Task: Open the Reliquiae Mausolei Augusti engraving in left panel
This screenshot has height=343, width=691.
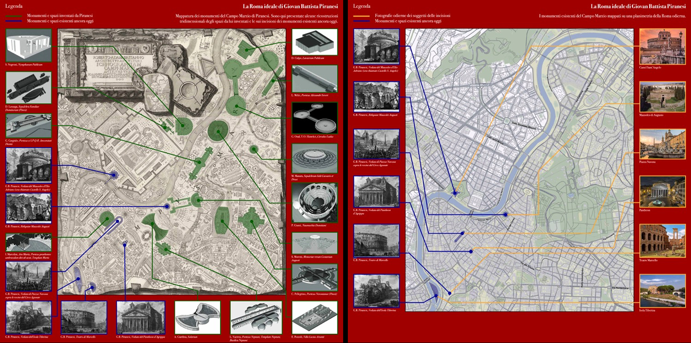Action: coord(28,208)
